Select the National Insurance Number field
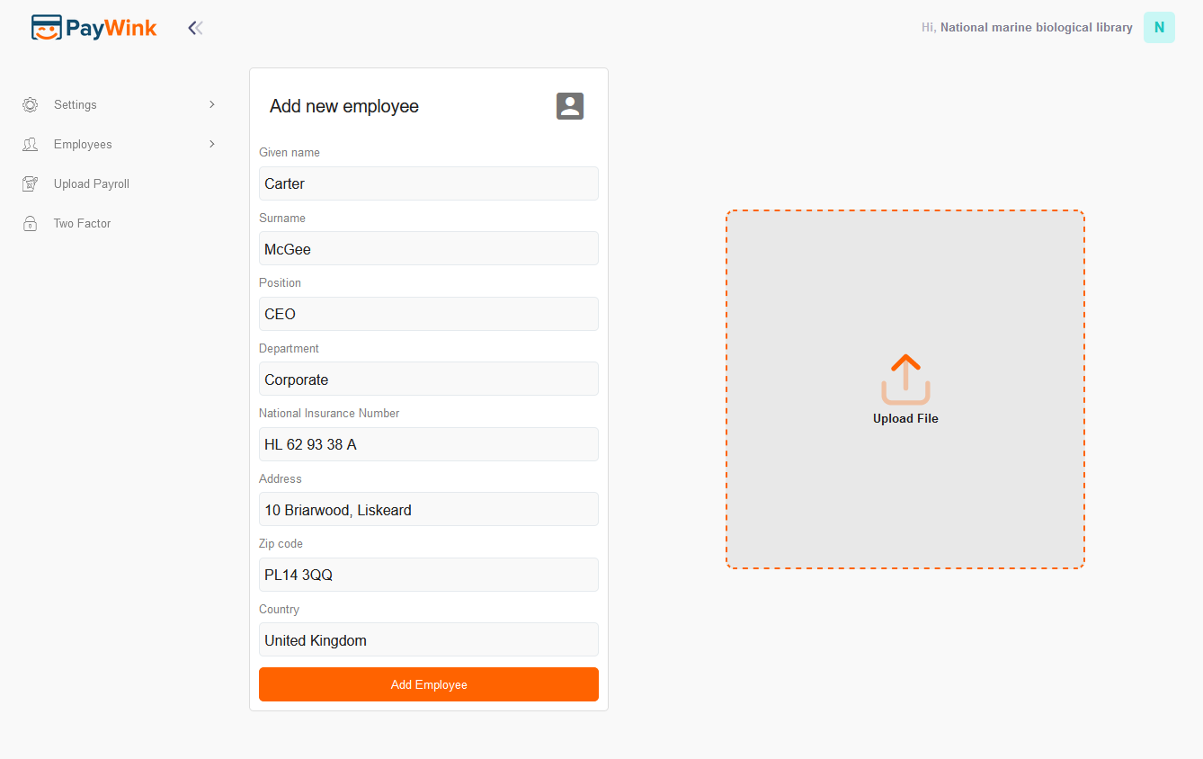Screen dimensions: 1203x759 (428, 444)
